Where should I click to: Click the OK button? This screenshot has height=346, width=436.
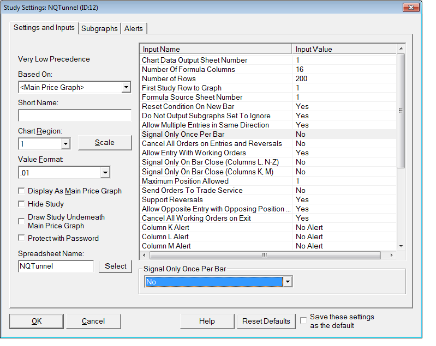point(37,321)
